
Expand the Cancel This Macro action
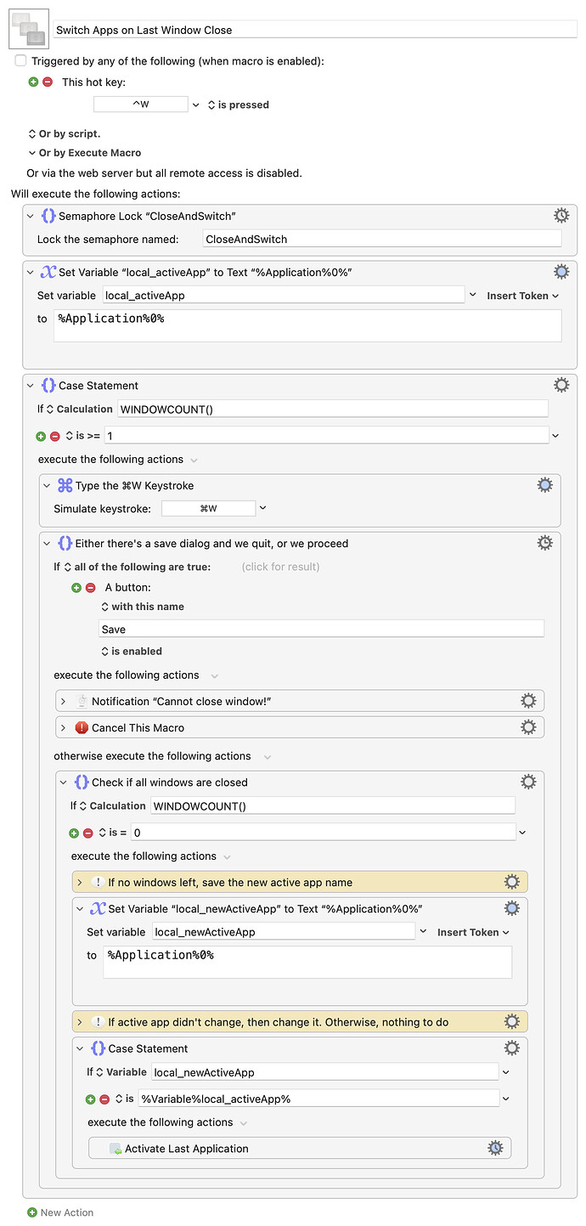pyautogui.click(x=64, y=727)
